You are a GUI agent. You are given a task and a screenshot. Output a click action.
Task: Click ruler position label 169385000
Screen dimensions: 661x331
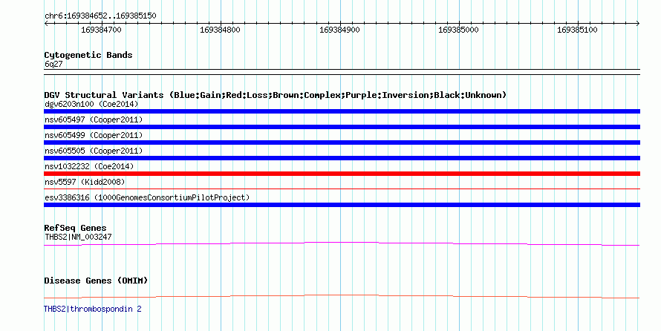click(x=459, y=30)
